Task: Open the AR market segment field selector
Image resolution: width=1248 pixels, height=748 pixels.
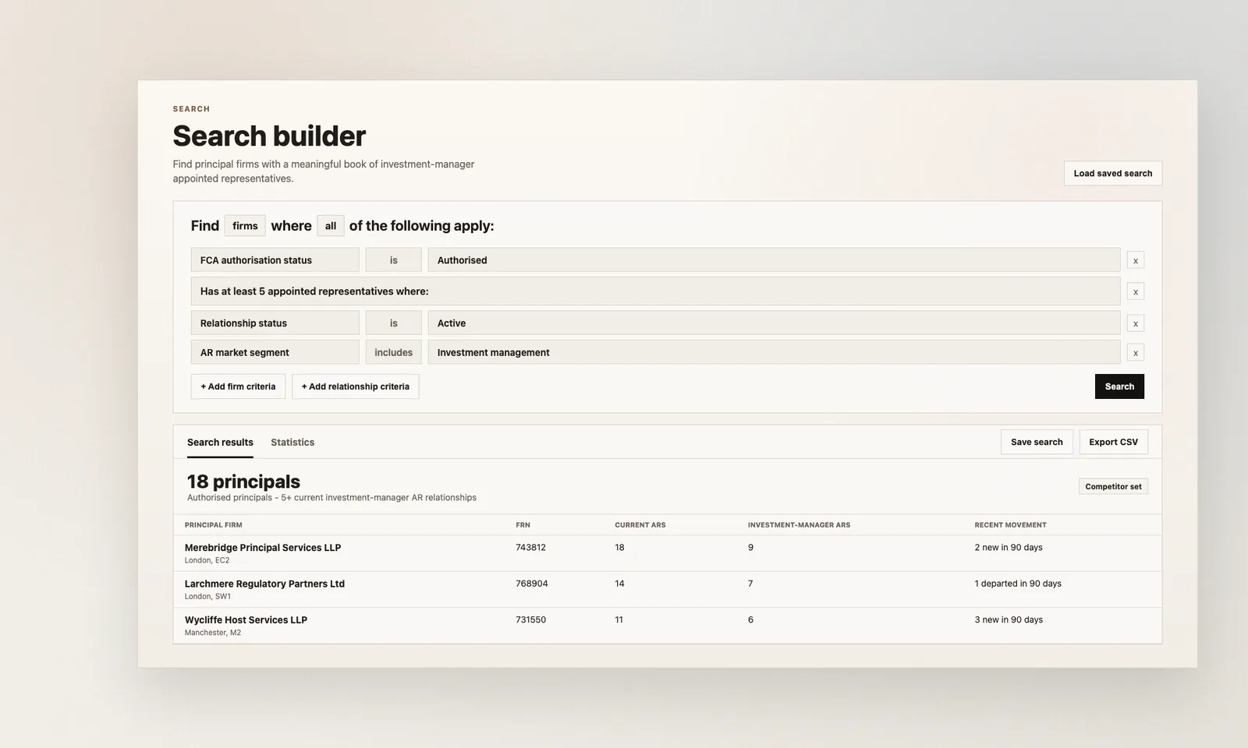Action: 275,352
